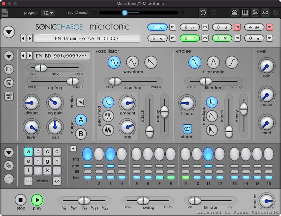Collapse the oscillator section triangle

point(97,52)
